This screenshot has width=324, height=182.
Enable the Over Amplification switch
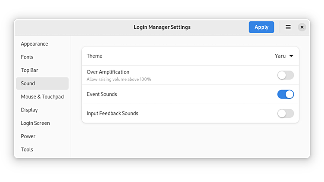point(286,75)
